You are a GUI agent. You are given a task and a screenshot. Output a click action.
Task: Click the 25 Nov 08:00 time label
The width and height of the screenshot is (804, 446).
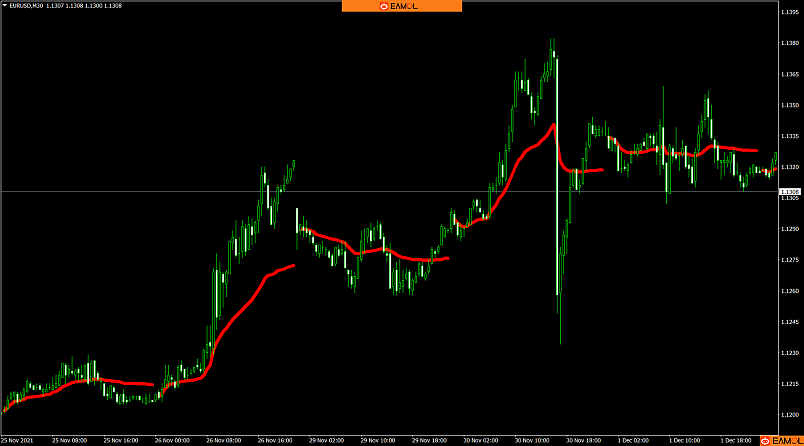point(69,440)
